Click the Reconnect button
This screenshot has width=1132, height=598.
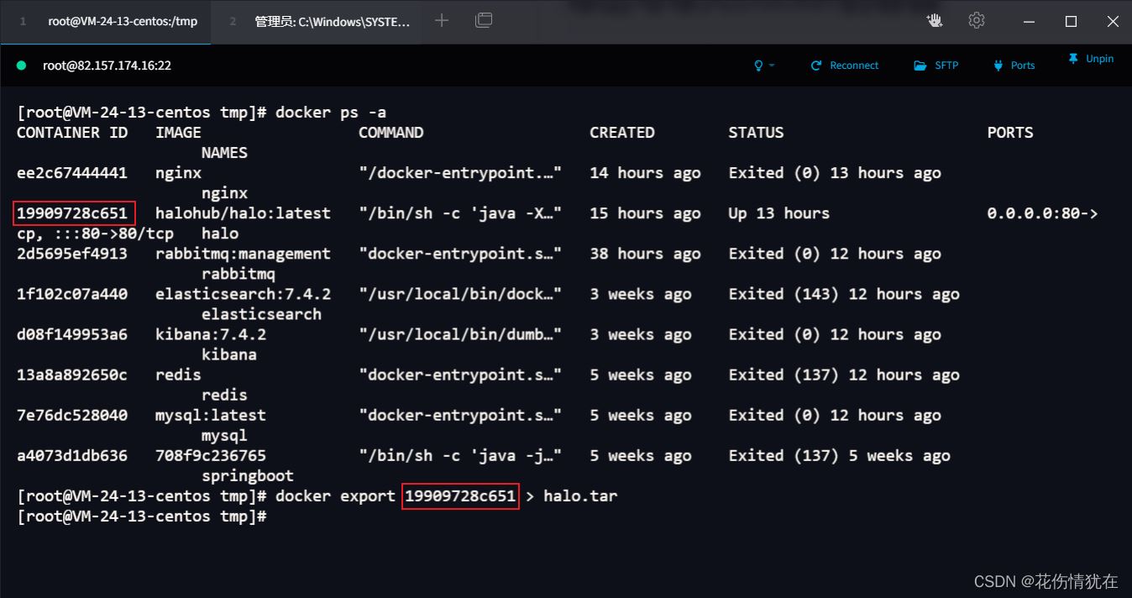click(x=845, y=66)
